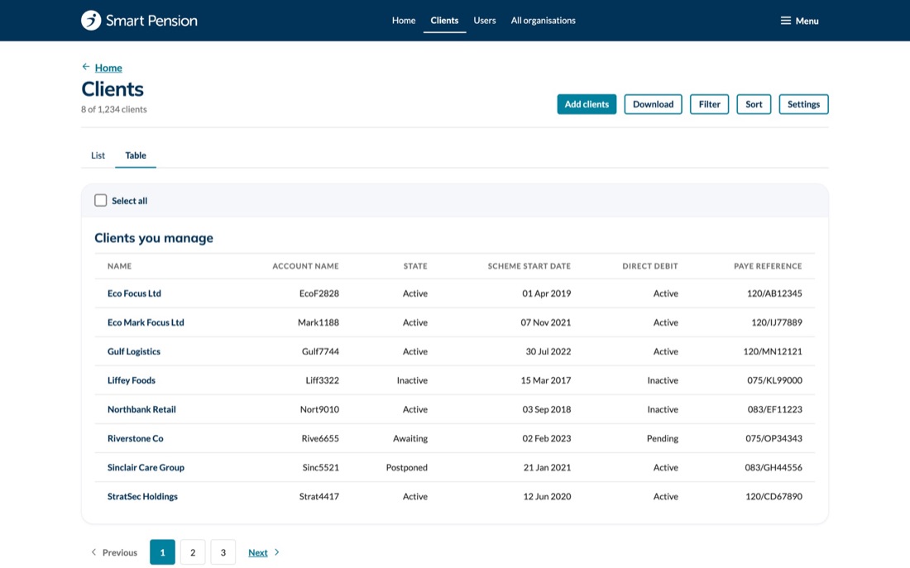Switch to the Table tab
This screenshot has height=568, width=910.
pyautogui.click(x=136, y=155)
